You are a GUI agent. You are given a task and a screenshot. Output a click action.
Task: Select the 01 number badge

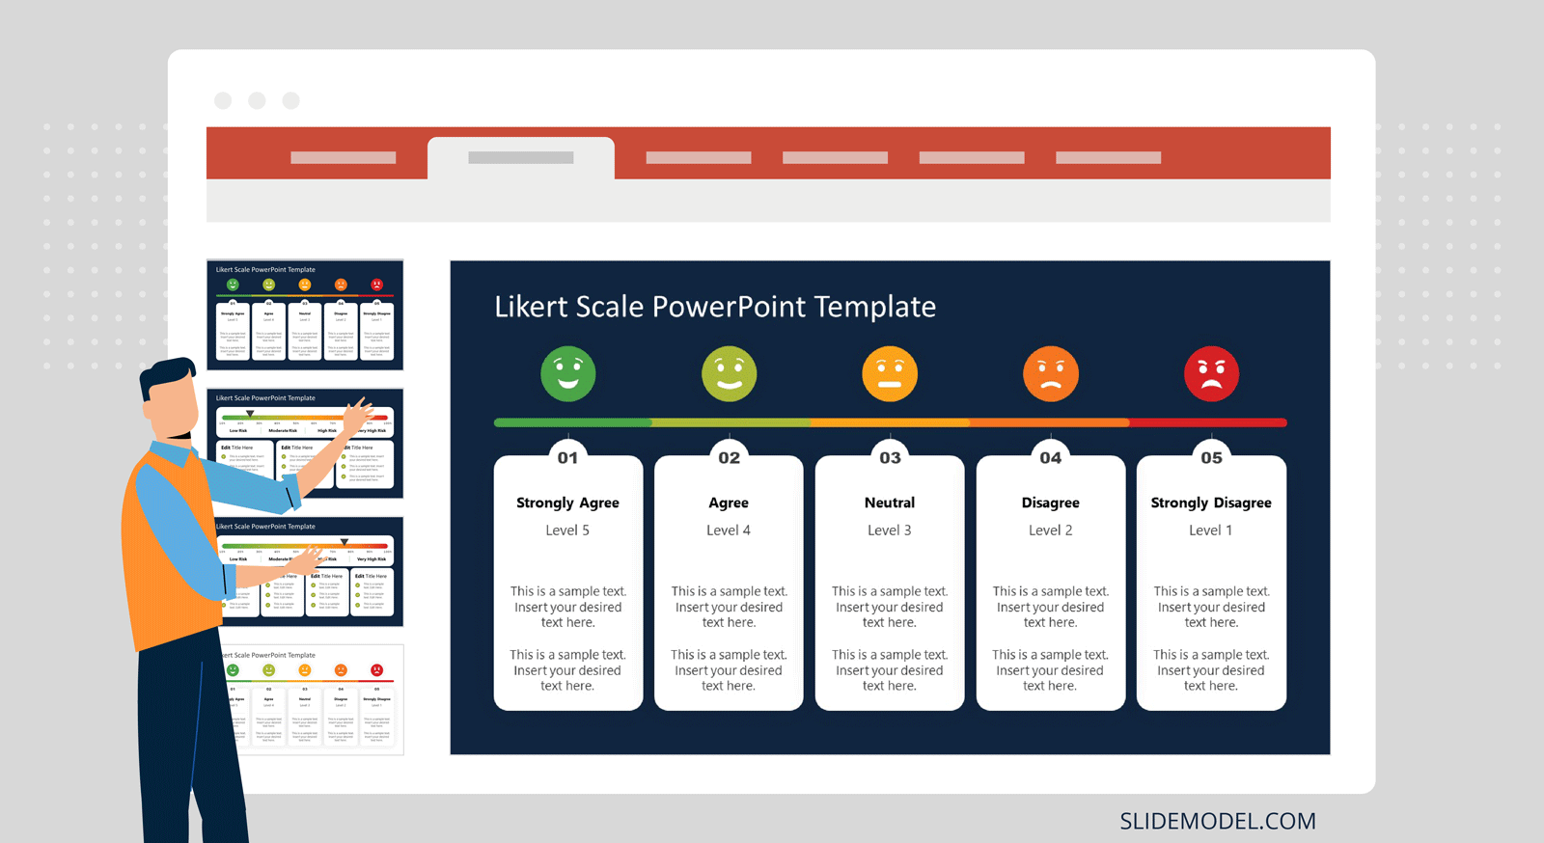(x=567, y=458)
